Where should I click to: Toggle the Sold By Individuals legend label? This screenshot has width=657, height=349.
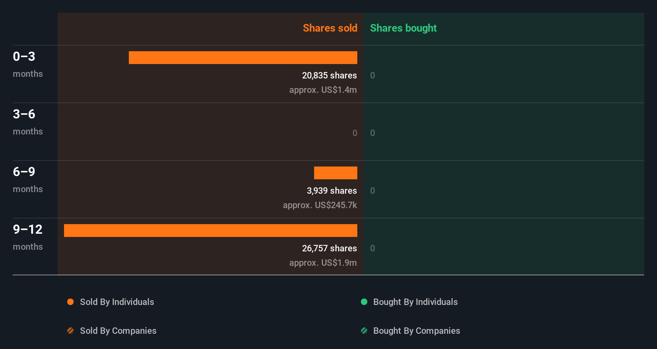[117, 302]
